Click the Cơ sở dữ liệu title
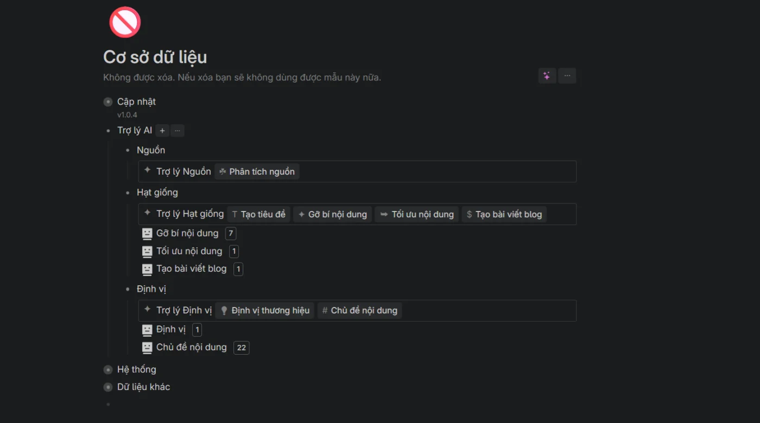The image size is (760, 423). [x=155, y=57]
